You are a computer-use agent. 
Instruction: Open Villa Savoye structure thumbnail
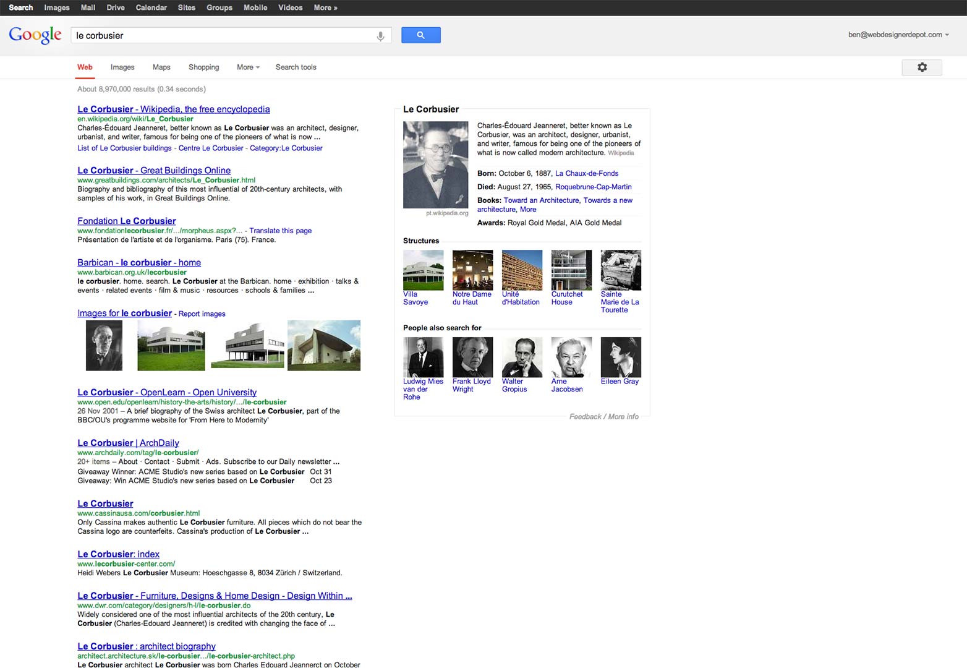[x=423, y=270]
